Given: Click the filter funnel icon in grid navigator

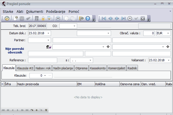Looking at the screenshot, I should (46, 110).
